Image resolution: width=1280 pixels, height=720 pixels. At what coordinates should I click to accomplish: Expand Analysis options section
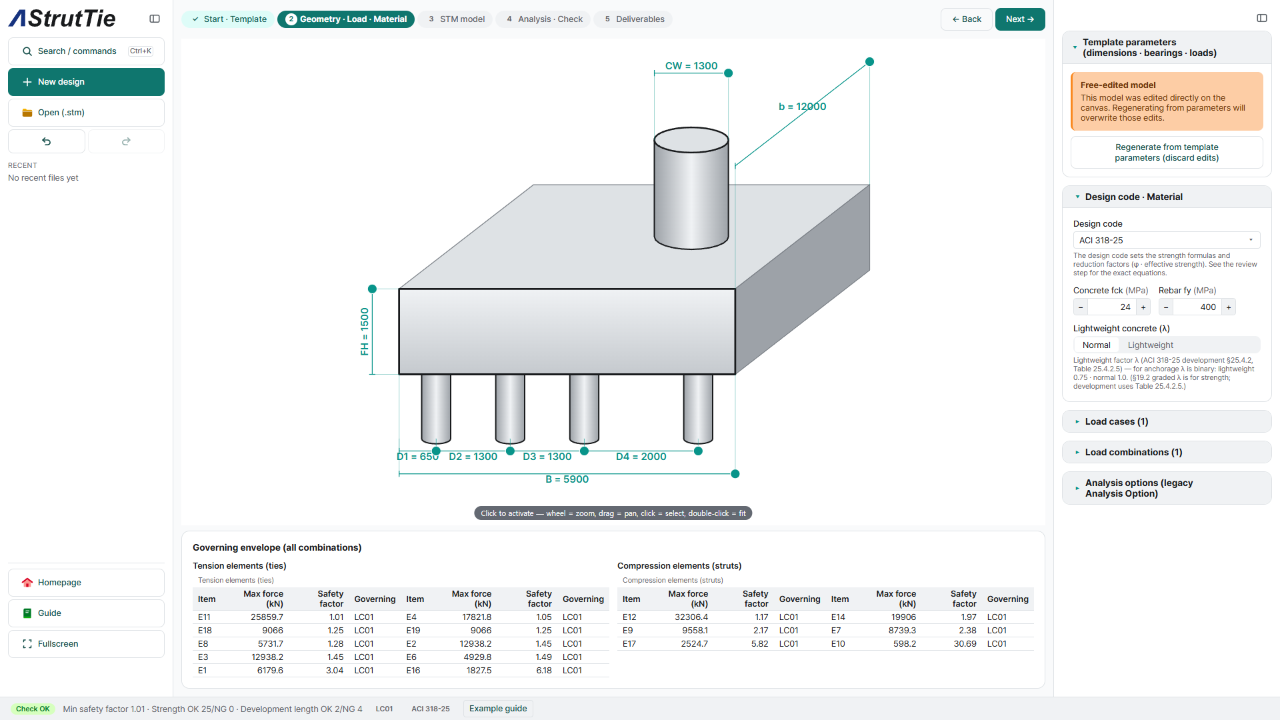coord(1166,489)
